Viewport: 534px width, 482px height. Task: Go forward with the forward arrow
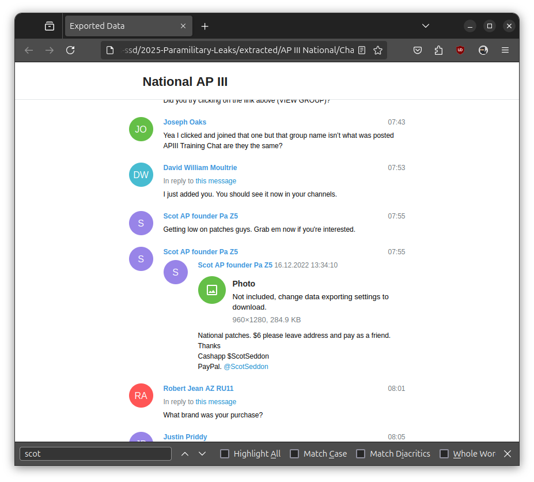(50, 51)
